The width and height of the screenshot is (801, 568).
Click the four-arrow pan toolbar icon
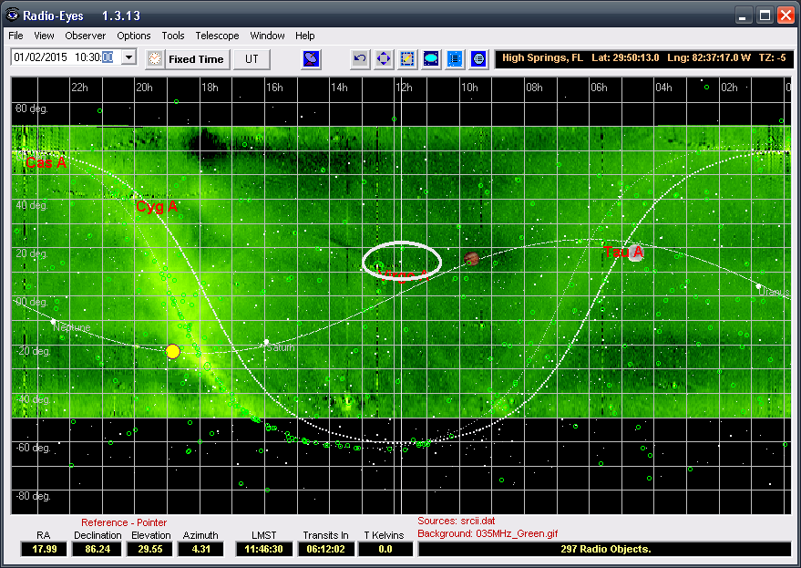tap(384, 58)
